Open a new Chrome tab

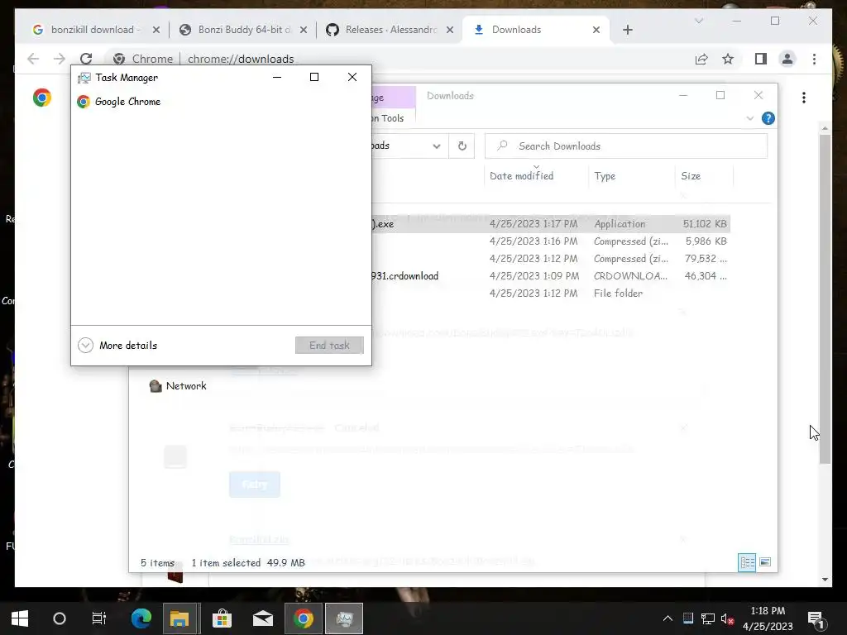click(x=627, y=30)
